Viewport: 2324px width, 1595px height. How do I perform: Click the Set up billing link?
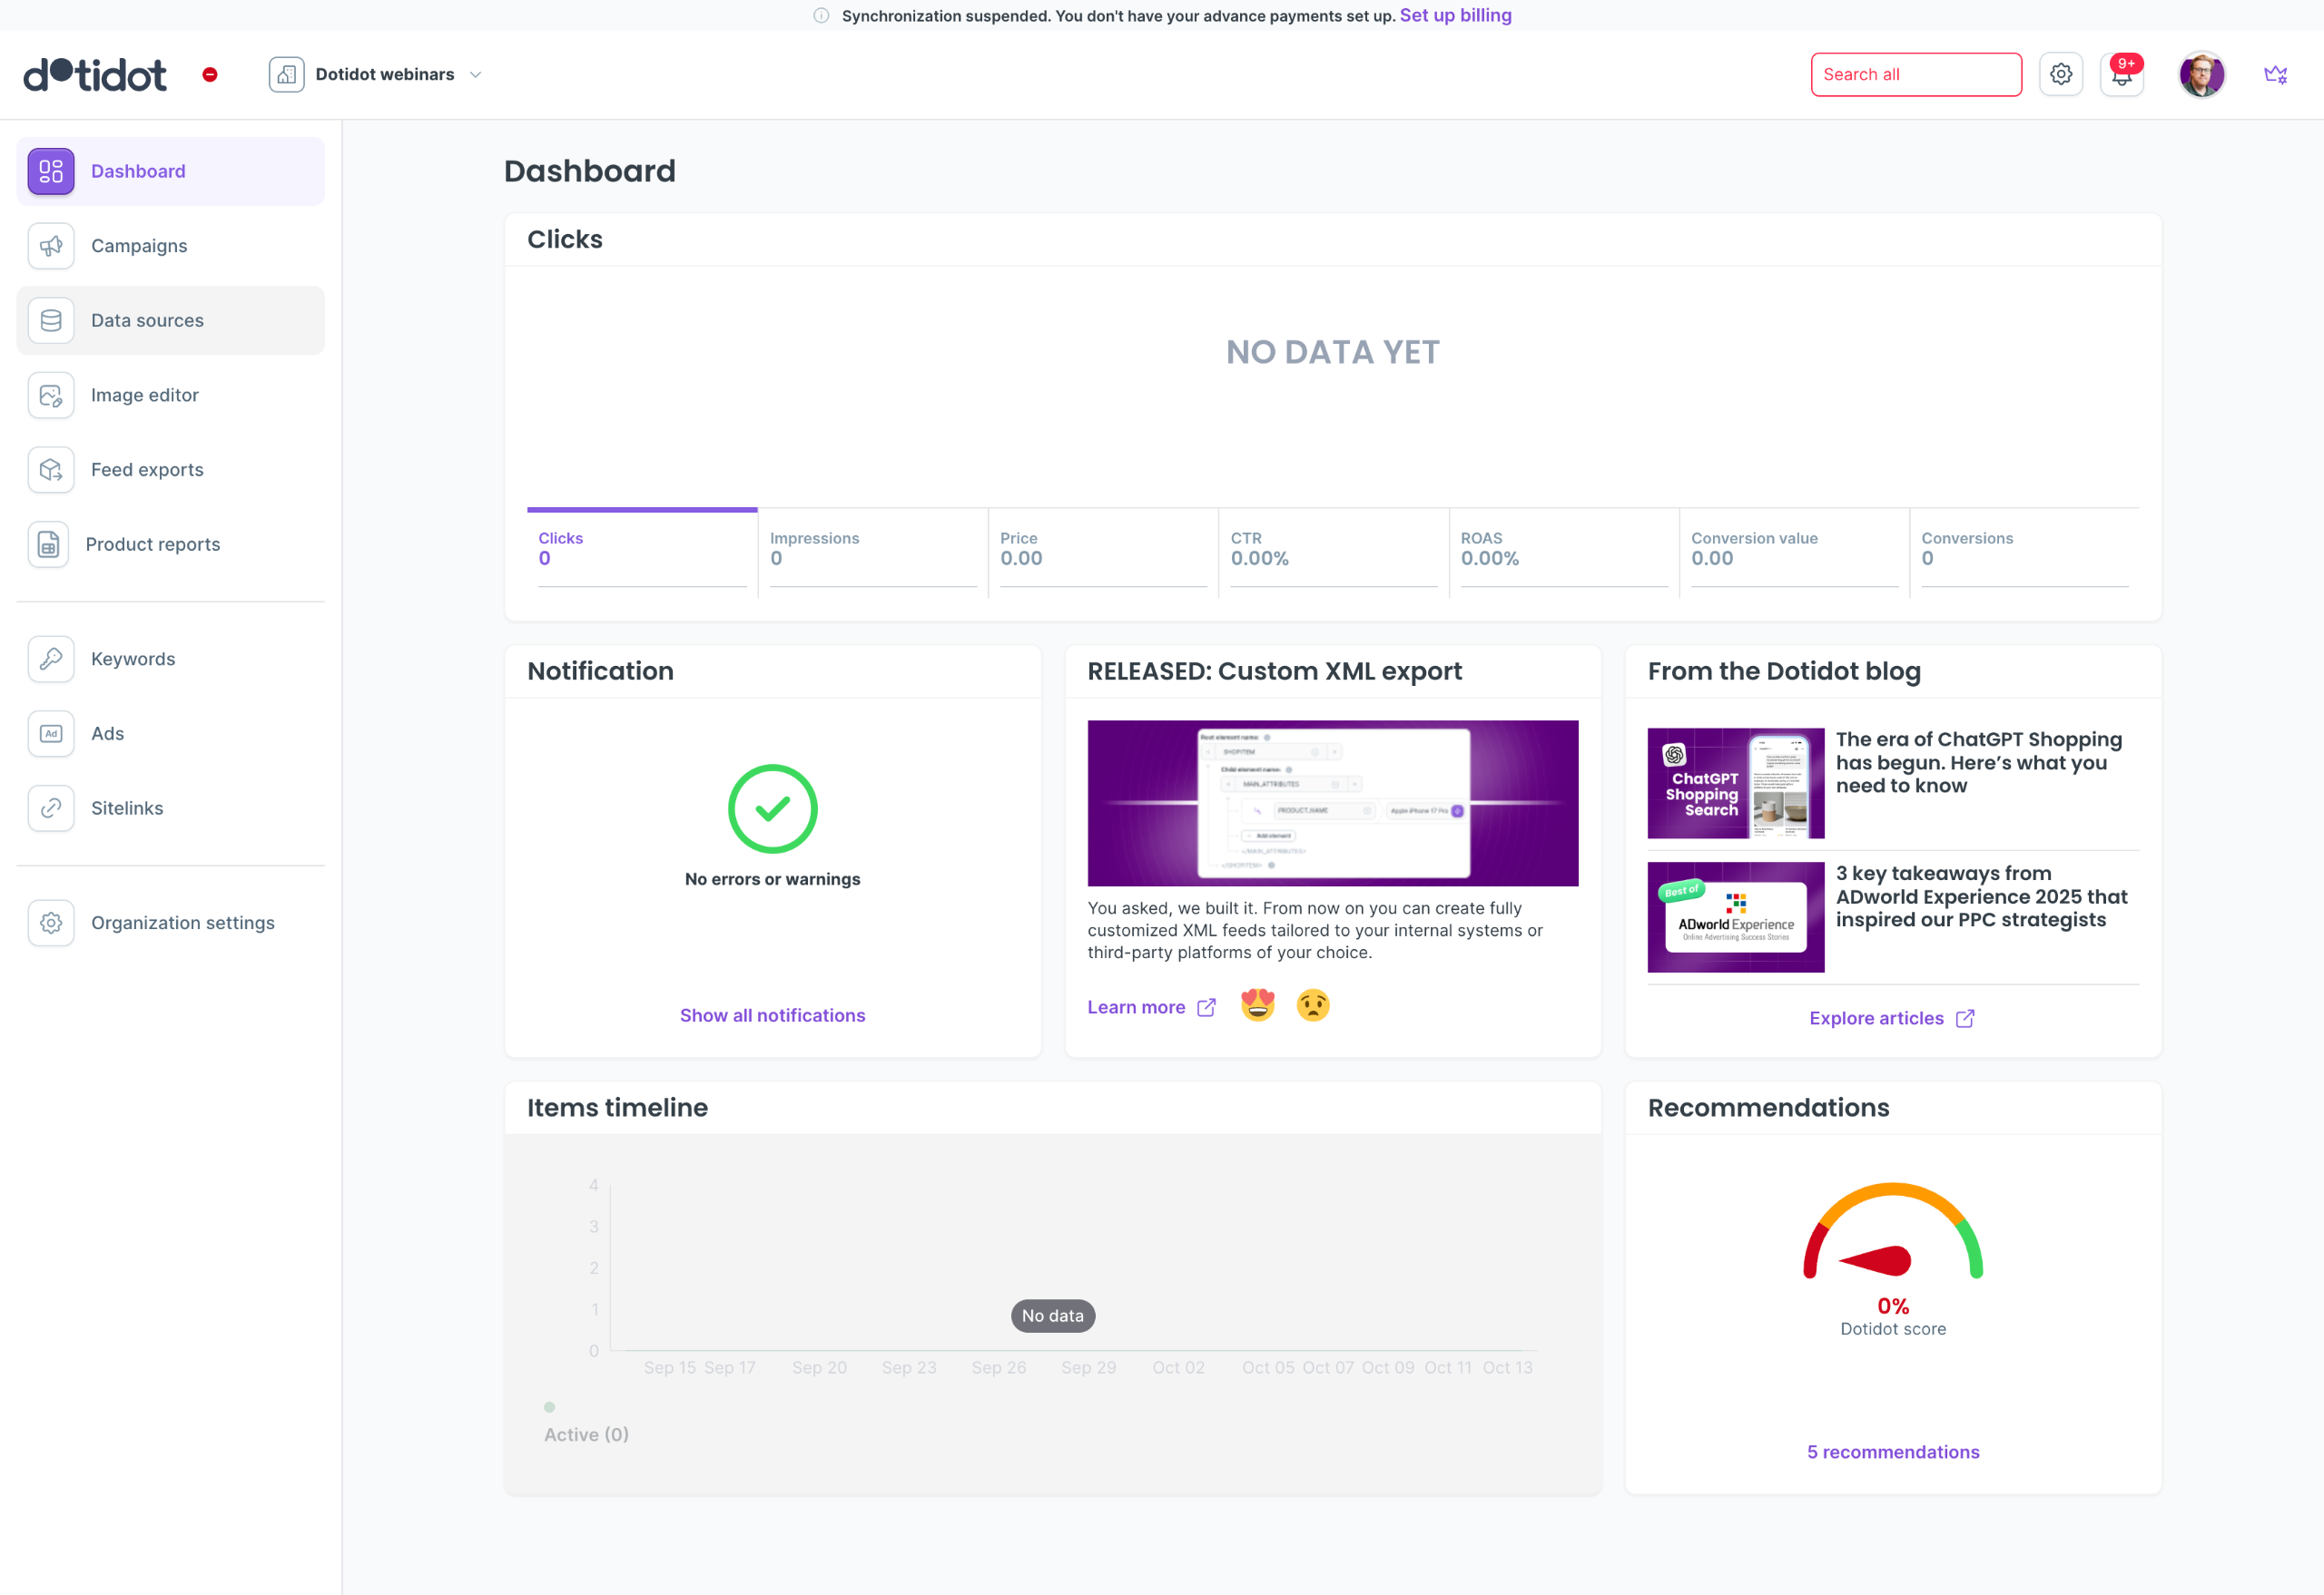pos(1454,15)
